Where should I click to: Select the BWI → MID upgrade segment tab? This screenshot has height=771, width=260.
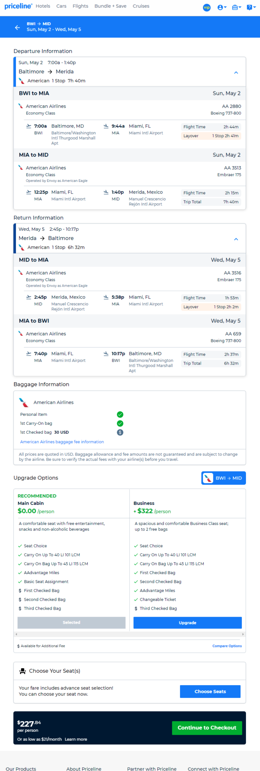point(224,478)
